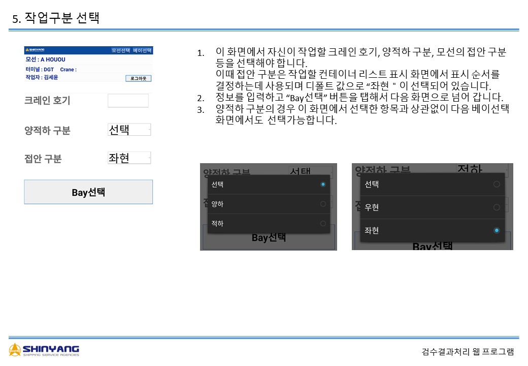Image resolution: width=528 pixels, height=366 pixels.
Task: Click the footer text 검수결과처리 웹 프로그램
Action: pyautogui.click(x=468, y=351)
